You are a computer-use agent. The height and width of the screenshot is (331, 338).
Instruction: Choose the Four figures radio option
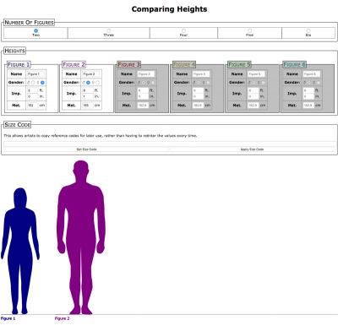(x=183, y=30)
